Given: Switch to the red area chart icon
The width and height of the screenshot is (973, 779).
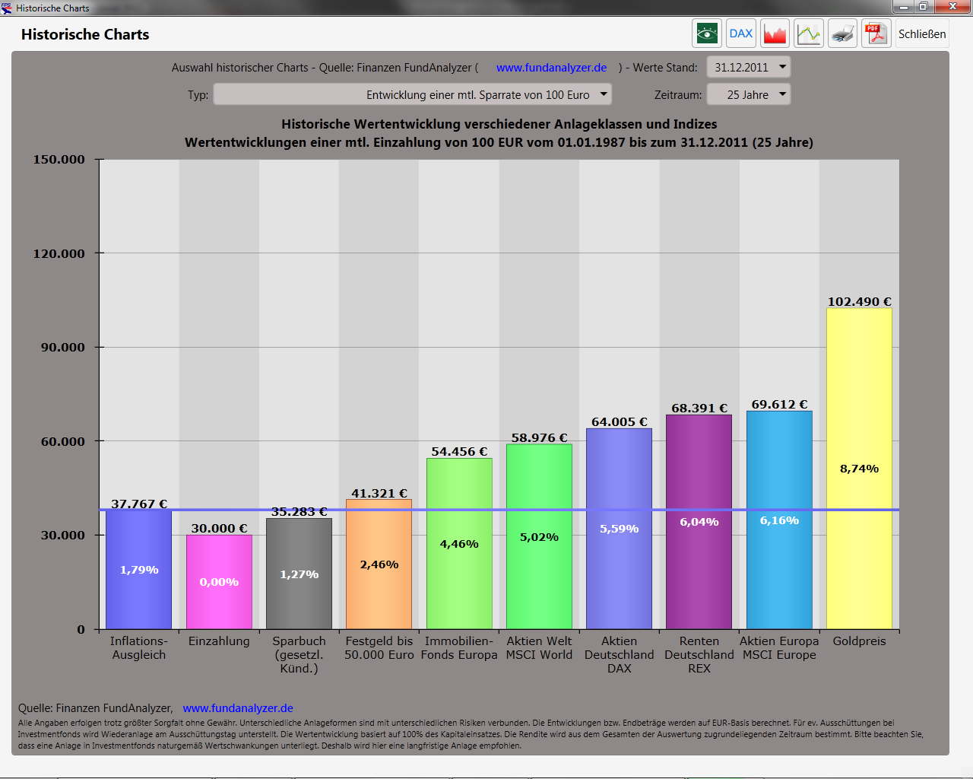Looking at the screenshot, I should (775, 33).
